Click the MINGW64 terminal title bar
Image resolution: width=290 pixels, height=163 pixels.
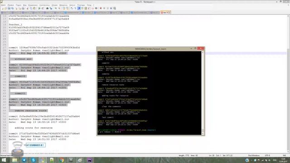click(x=150, y=49)
